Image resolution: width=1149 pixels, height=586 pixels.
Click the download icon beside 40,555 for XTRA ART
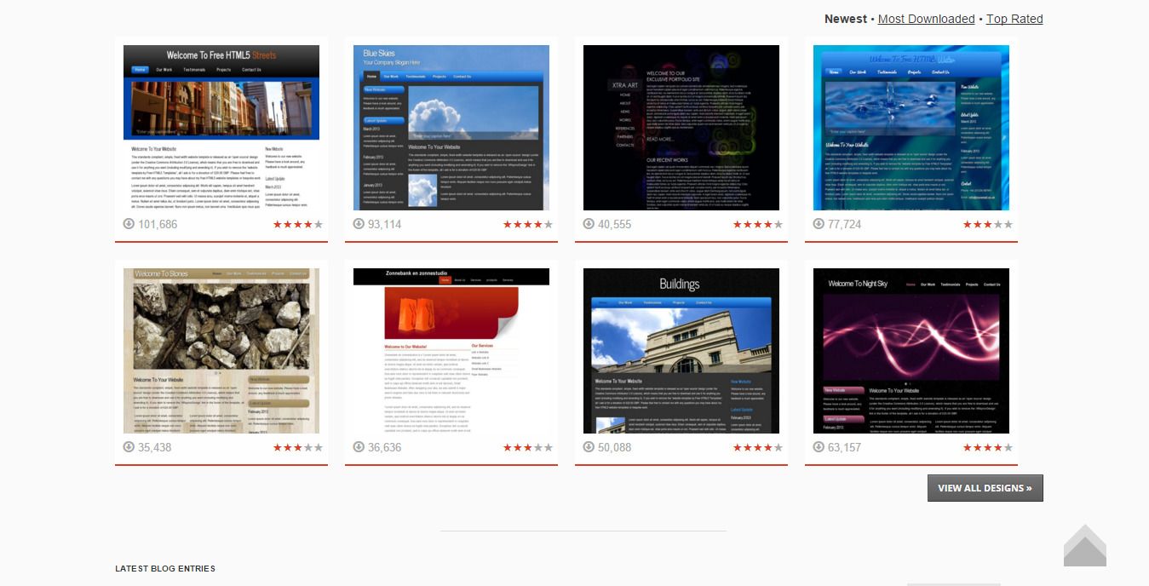[588, 224]
